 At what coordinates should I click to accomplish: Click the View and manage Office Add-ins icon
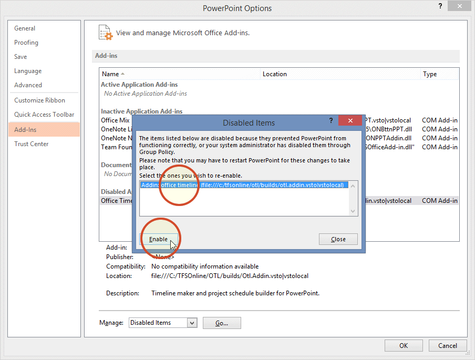[x=105, y=32]
